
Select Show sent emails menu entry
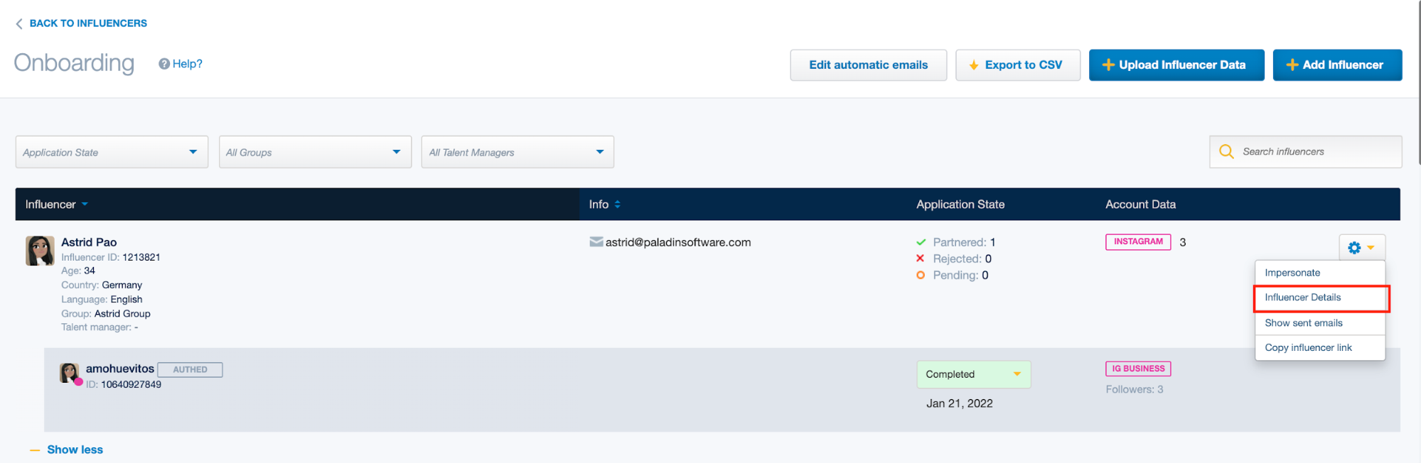pos(1320,323)
